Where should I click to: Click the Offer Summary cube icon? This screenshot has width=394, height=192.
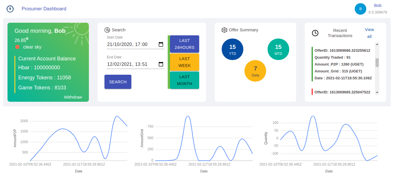tap(224, 30)
